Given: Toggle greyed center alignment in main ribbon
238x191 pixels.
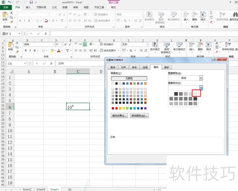Looking at the screenshot, I should 75,20.
